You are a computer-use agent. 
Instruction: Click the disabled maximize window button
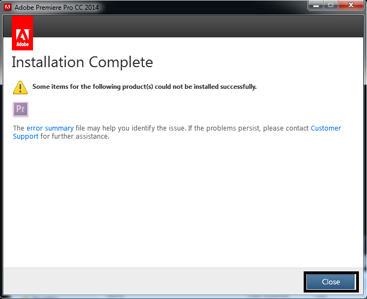[331, 5]
